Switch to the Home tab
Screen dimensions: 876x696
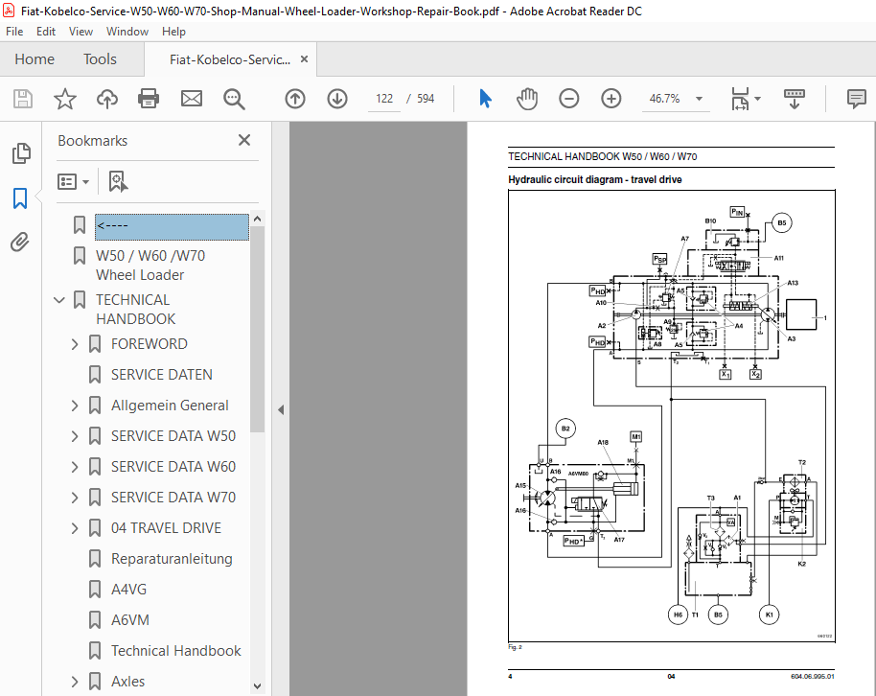35,59
